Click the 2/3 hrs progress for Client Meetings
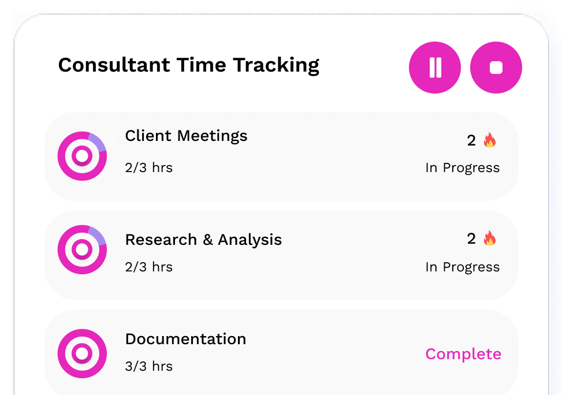The width and height of the screenshot is (562, 395). pyautogui.click(x=149, y=167)
